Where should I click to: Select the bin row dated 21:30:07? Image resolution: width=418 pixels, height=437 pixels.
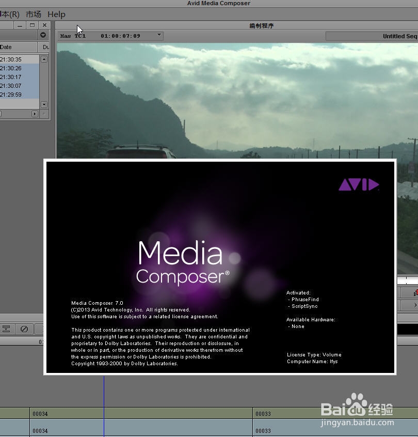[20, 86]
